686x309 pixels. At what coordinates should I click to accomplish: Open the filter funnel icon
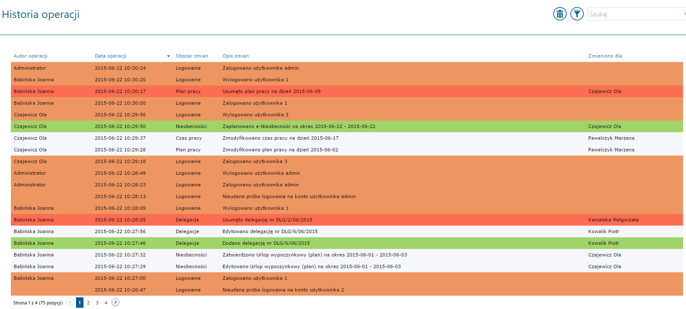[x=577, y=14]
